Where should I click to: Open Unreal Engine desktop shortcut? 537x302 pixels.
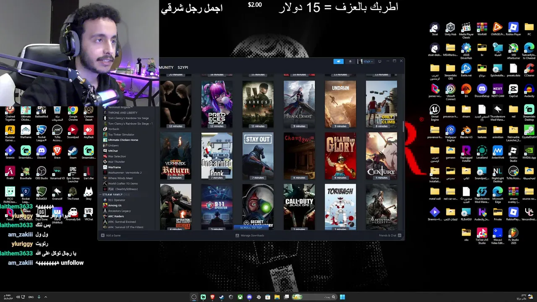[x=435, y=113]
